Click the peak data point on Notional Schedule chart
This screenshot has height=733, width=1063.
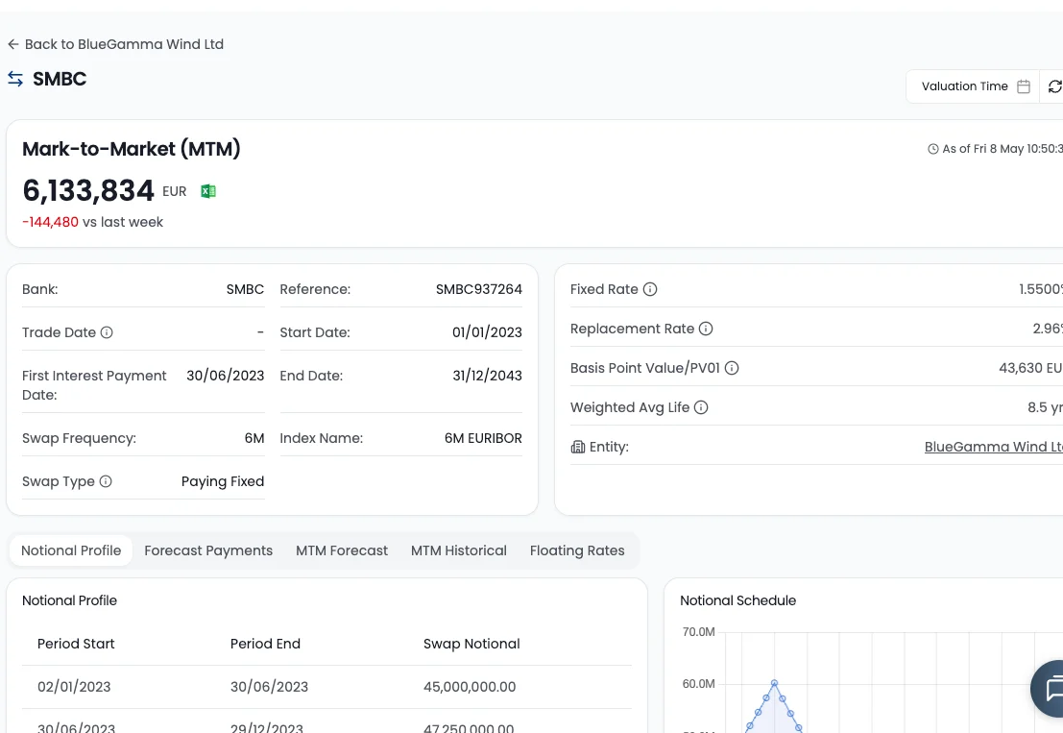click(774, 683)
